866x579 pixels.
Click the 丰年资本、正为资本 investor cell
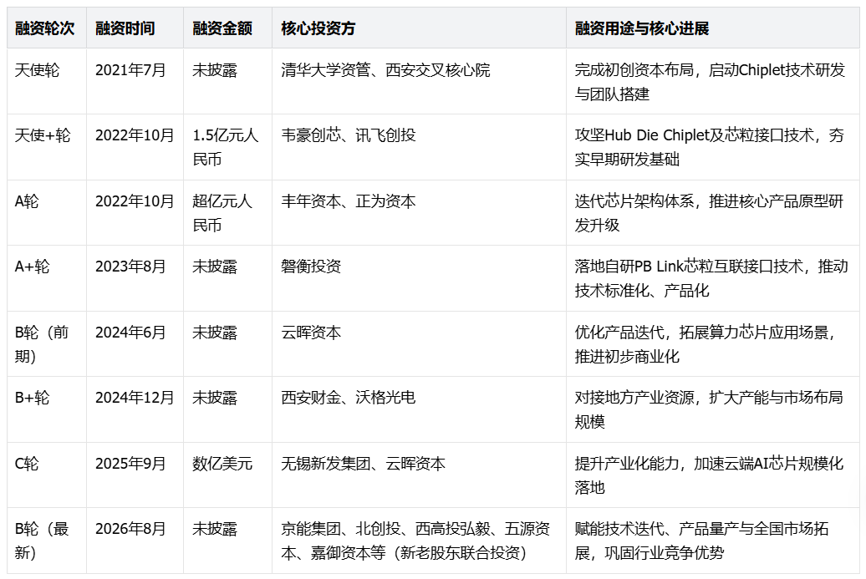419,213
